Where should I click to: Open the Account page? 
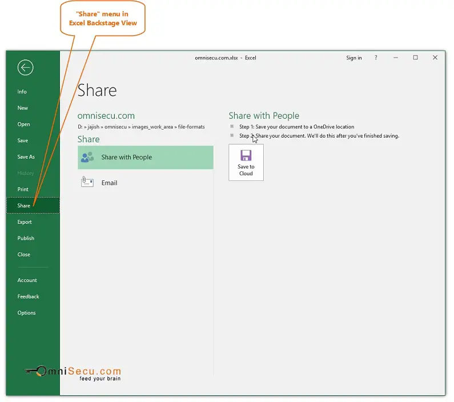[27, 280]
